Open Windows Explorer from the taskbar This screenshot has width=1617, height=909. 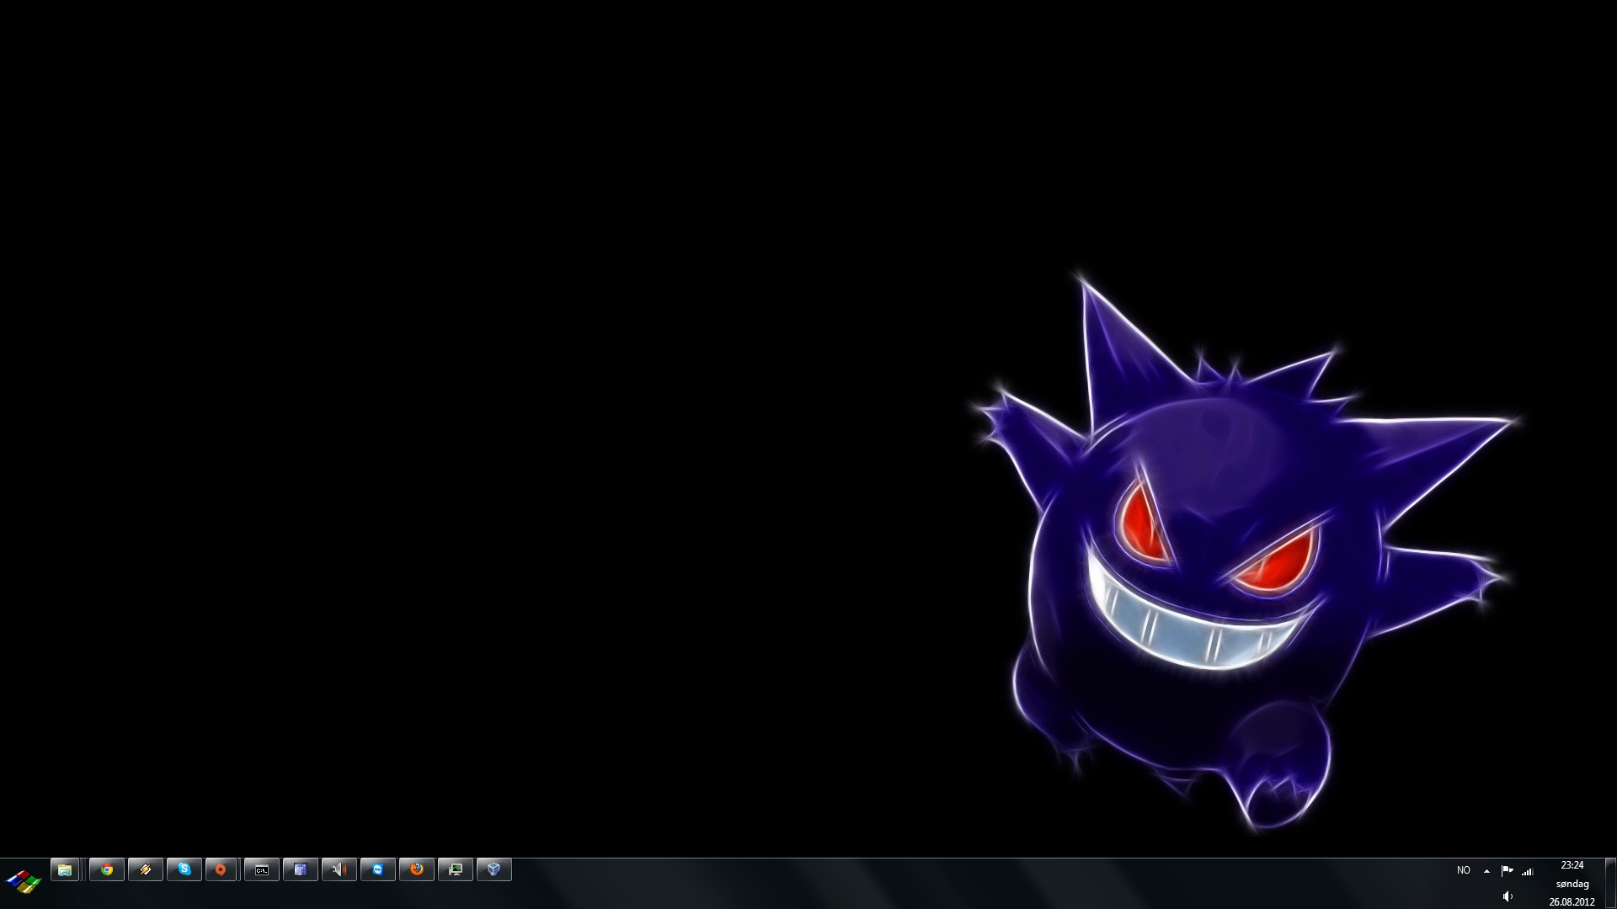65,869
